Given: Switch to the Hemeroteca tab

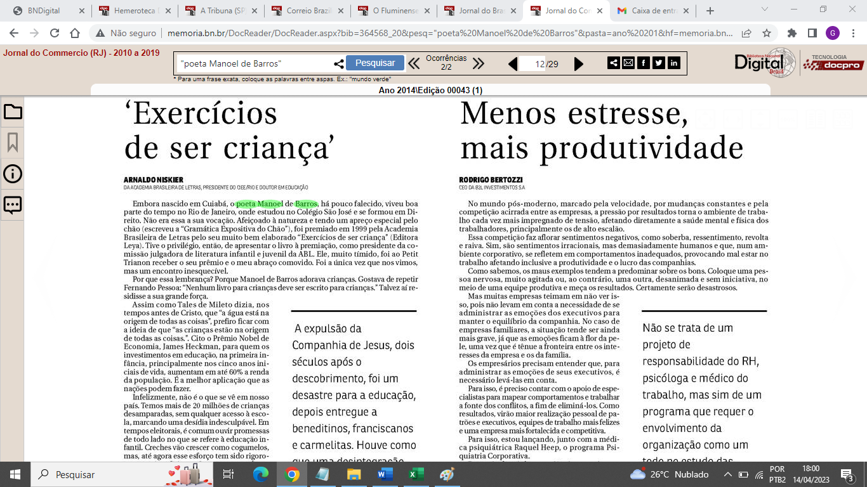Looking at the screenshot, I should (135, 11).
